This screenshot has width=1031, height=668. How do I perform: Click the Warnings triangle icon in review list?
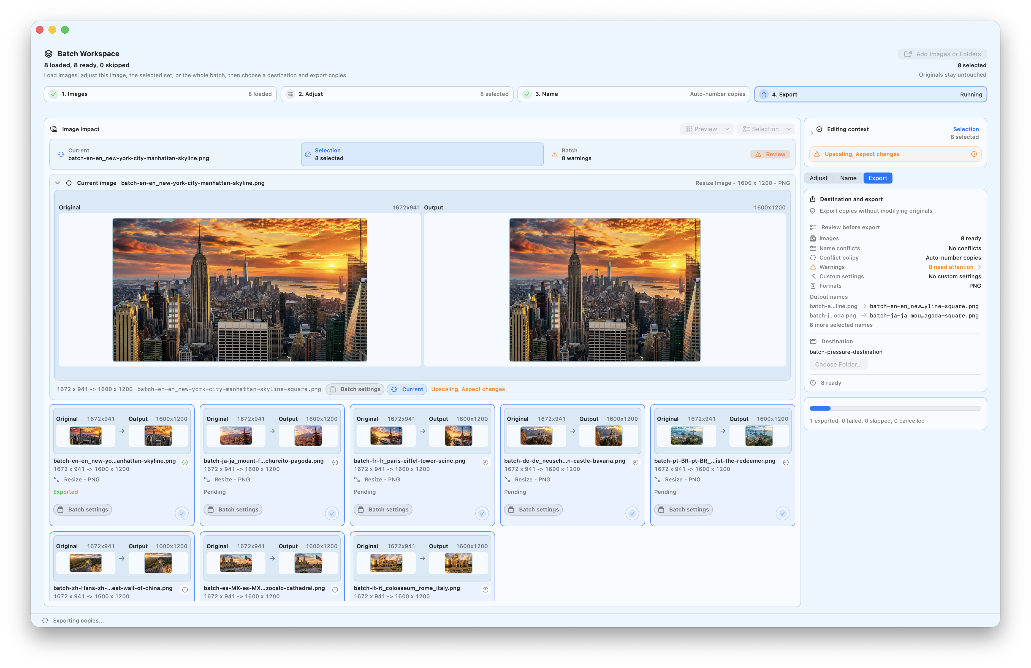[x=813, y=267]
